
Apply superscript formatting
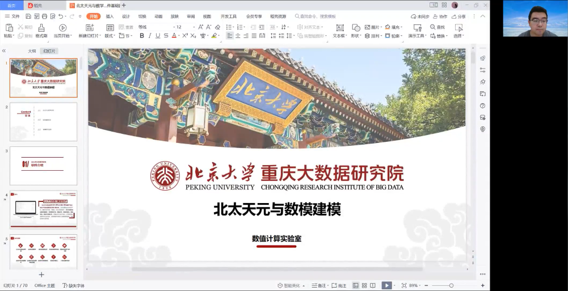[185, 36]
